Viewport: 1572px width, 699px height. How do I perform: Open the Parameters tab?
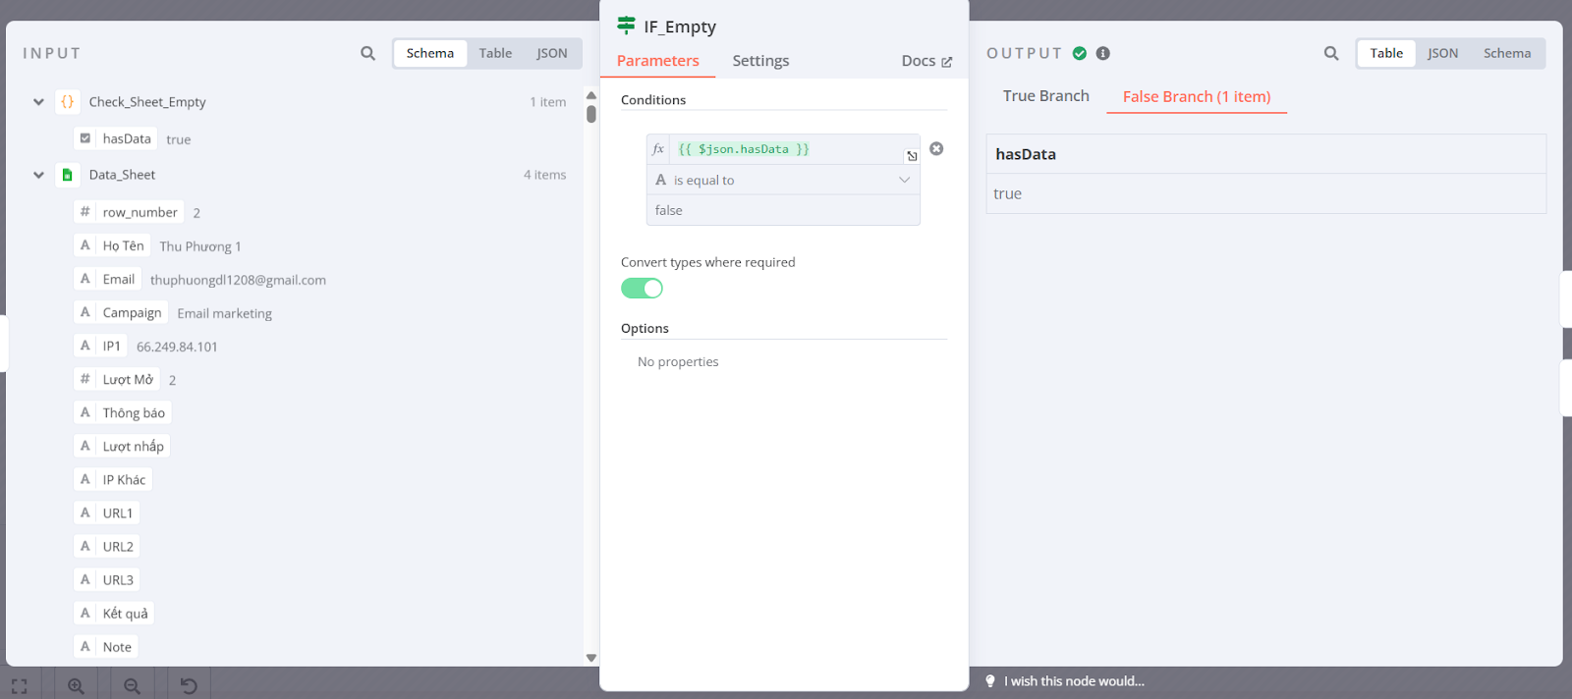click(658, 61)
